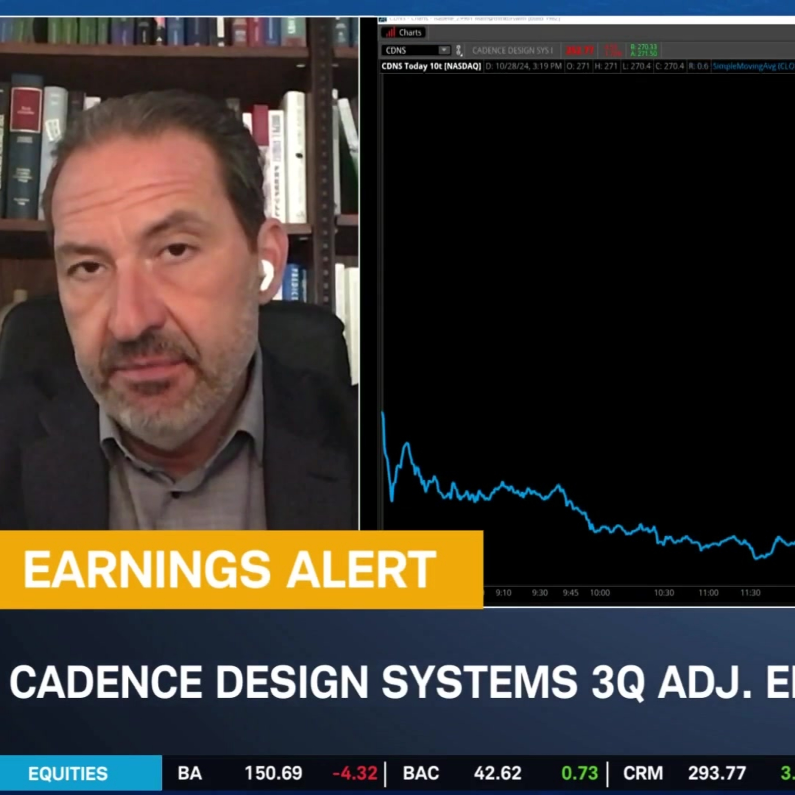Viewport: 795px width, 795px height.
Task: Click BA price 150.69
Action: [273, 773]
